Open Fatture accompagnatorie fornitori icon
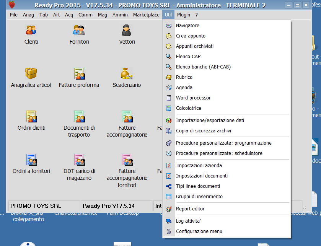 [127, 160]
